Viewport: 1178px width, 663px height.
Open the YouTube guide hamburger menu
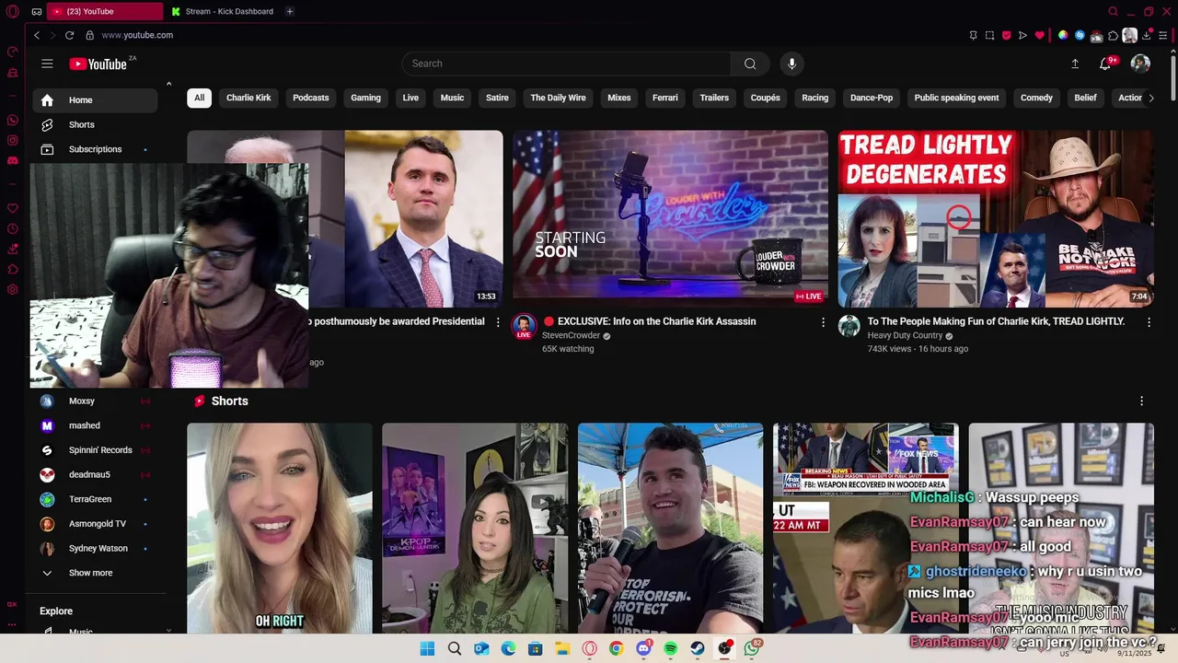[47, 64]
